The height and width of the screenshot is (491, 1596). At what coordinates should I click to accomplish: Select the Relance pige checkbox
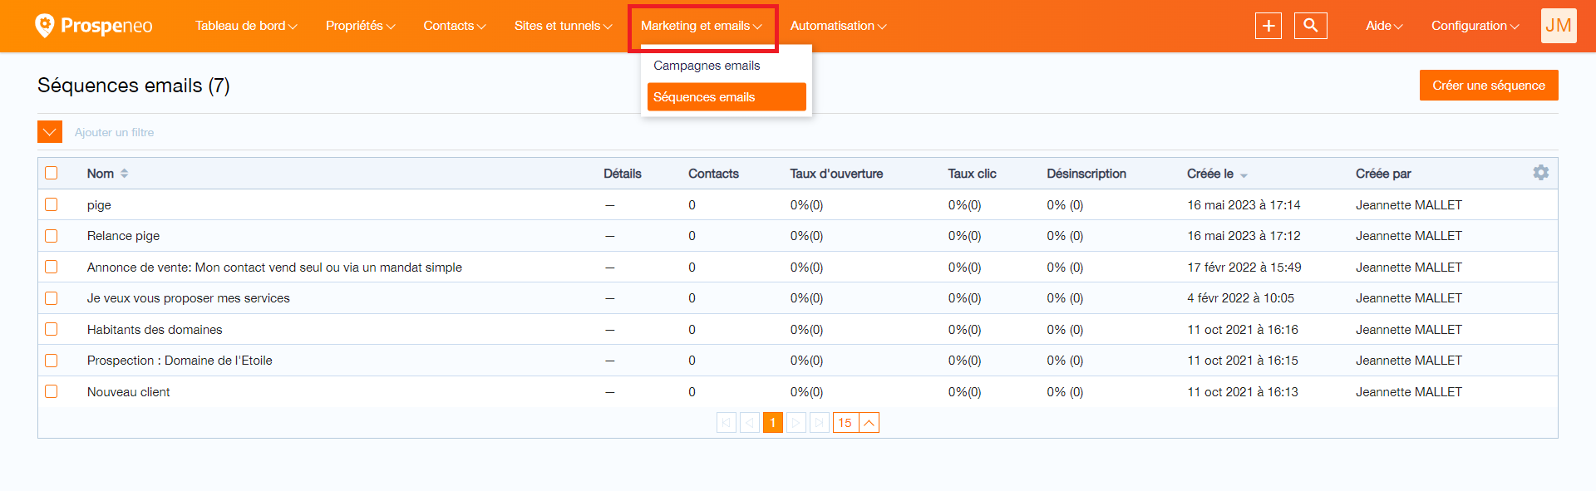(x=52, y=236)
